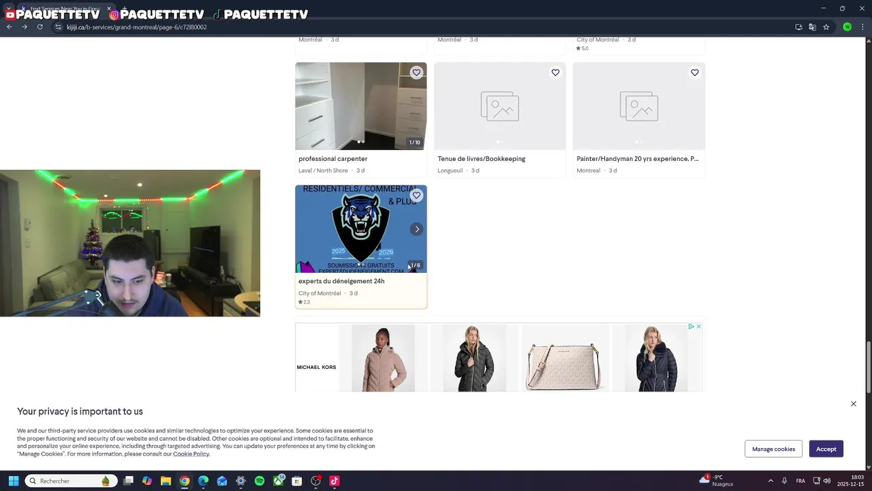Install app icon in the address bar
872x491 pixels.
pos(798,27)
